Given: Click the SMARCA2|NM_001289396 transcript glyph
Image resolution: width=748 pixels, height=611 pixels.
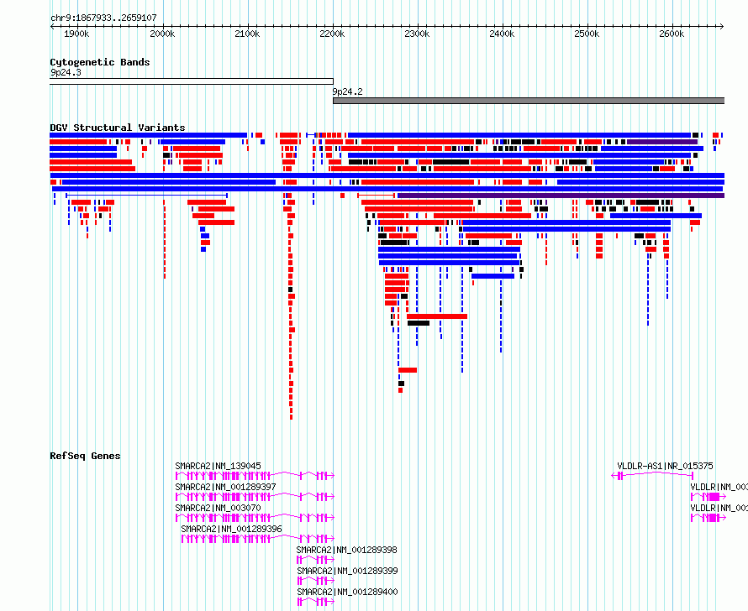Looking at the screenshot, I should pyautogui.click(x=258, y=539).
